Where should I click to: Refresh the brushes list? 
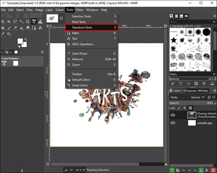[x=204, y=84]
